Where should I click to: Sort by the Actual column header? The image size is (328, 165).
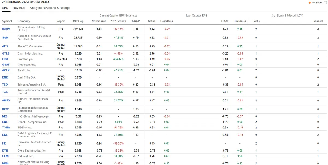[152, 21]
